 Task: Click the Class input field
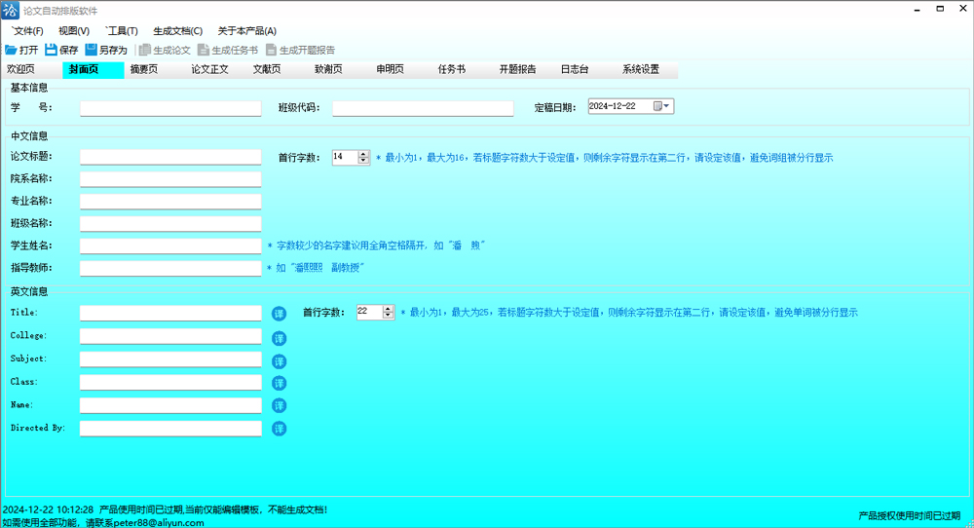point(170,382)
